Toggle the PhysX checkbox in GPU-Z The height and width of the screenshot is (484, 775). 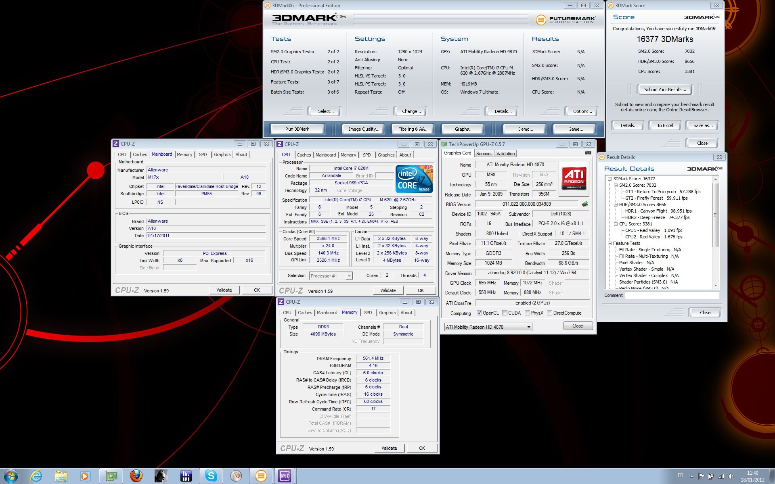[527, 313]
